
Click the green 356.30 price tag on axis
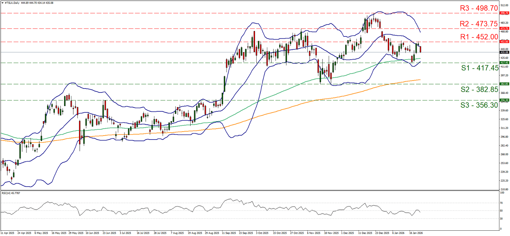pyautogui.click(x=504, y=100)
